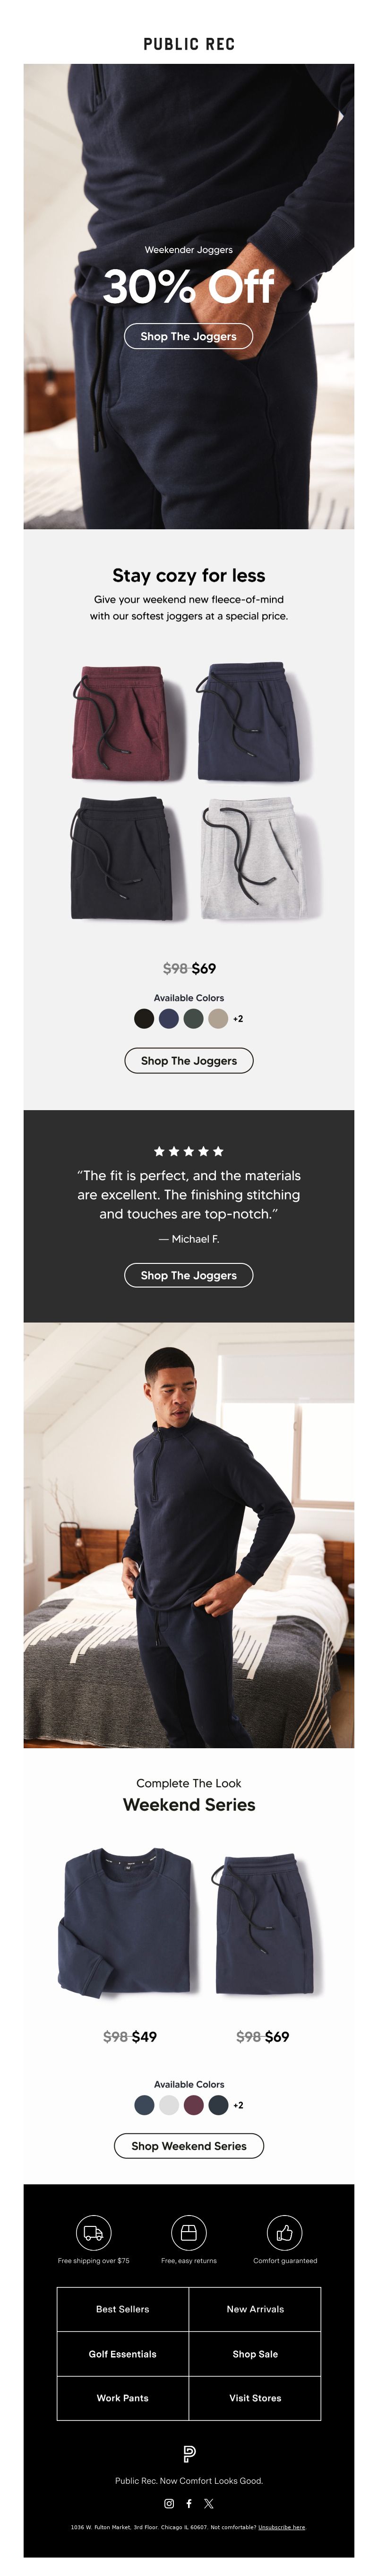Click the free returns box icon

pyautogui.click(x=189, y=2232)
